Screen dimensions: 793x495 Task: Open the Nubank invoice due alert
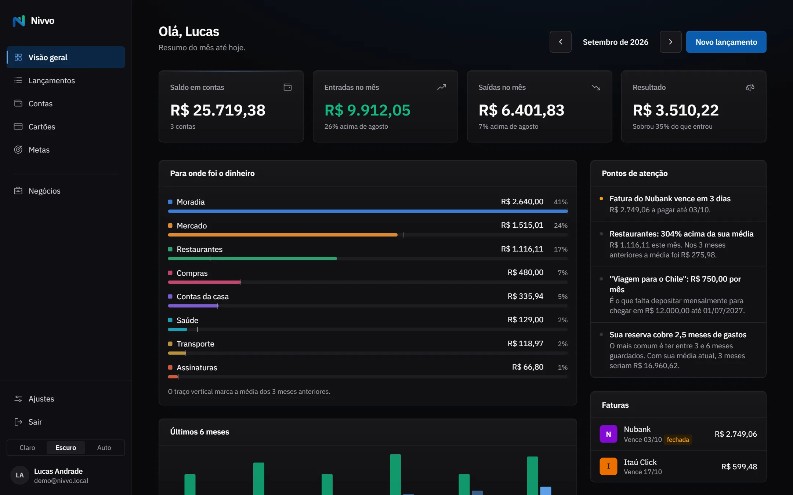coord(678,204)
